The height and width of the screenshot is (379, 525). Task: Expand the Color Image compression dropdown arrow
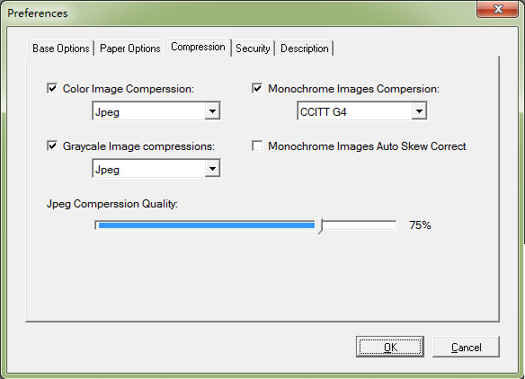pos(212,111)
